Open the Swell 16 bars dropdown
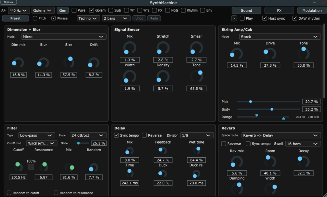The image size is (327, 197). [x=303, y=144]
